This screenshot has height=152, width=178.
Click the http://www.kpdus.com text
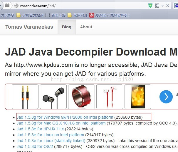43,65
